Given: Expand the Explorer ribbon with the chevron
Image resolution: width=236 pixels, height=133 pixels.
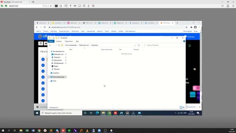Looking at the screenshot, I should [182, 41].
